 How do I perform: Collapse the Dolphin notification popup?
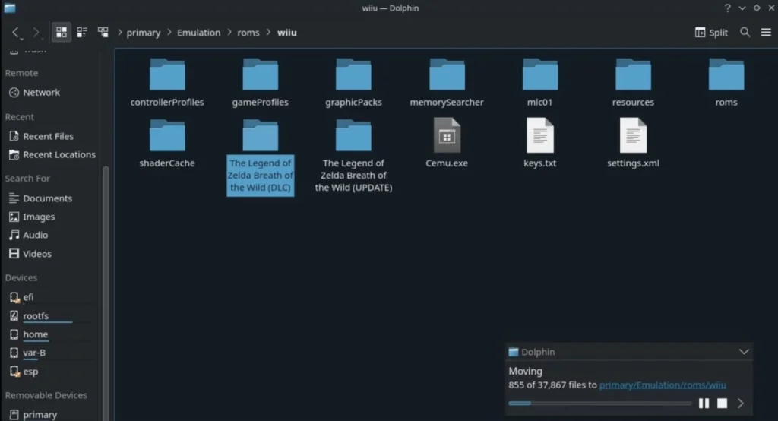pyautogui.click(x=744, y=352)
